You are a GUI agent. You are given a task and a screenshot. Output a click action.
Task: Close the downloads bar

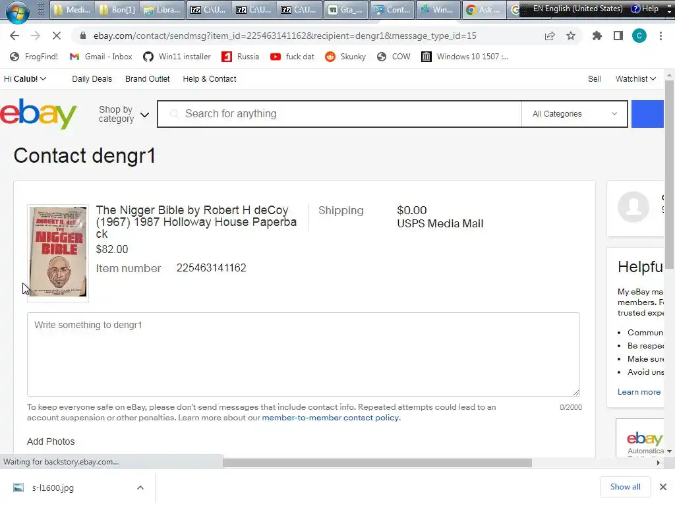click(663, 487)
